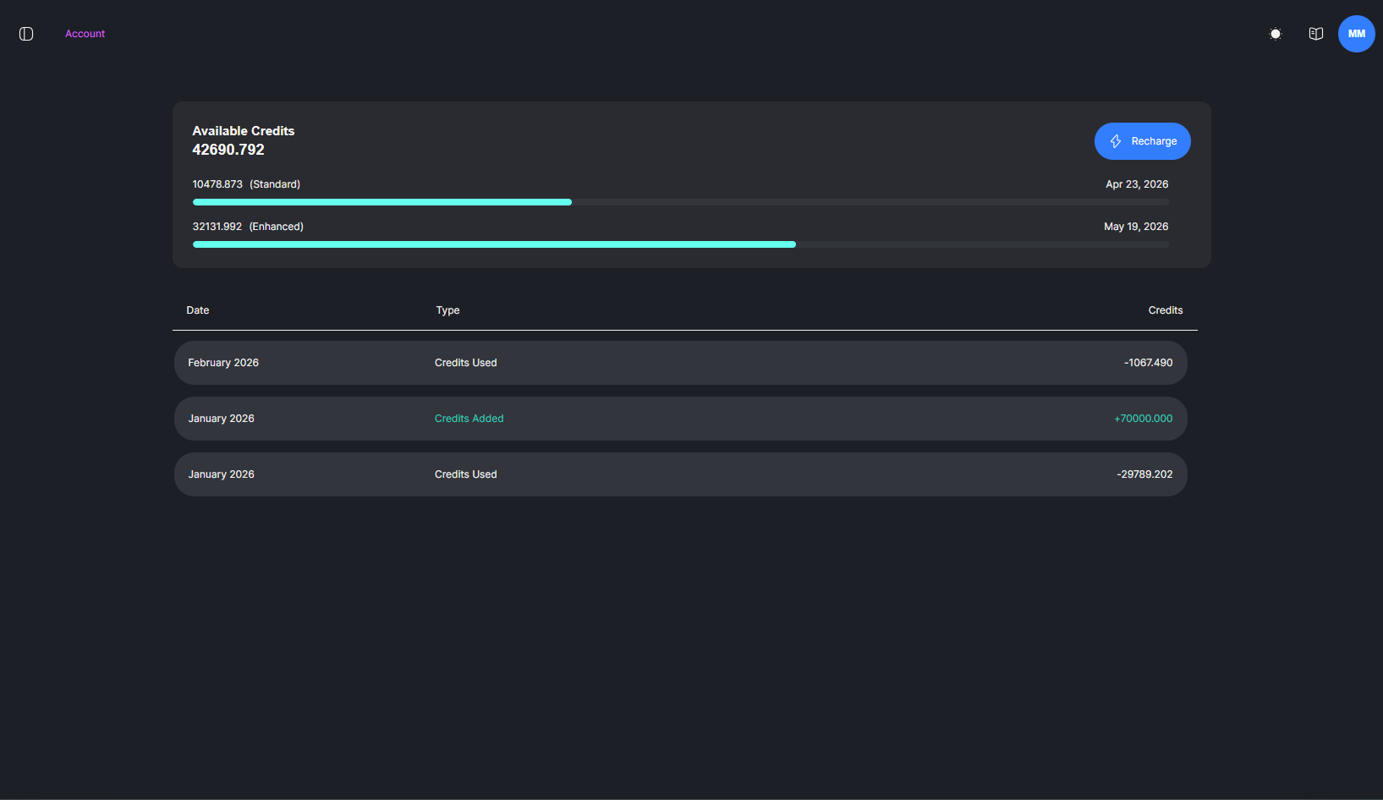Click the Enhanced credits progress bar
Viewport: 1383px width, 800px height.
pyautogui.click(x=681, y=244)
